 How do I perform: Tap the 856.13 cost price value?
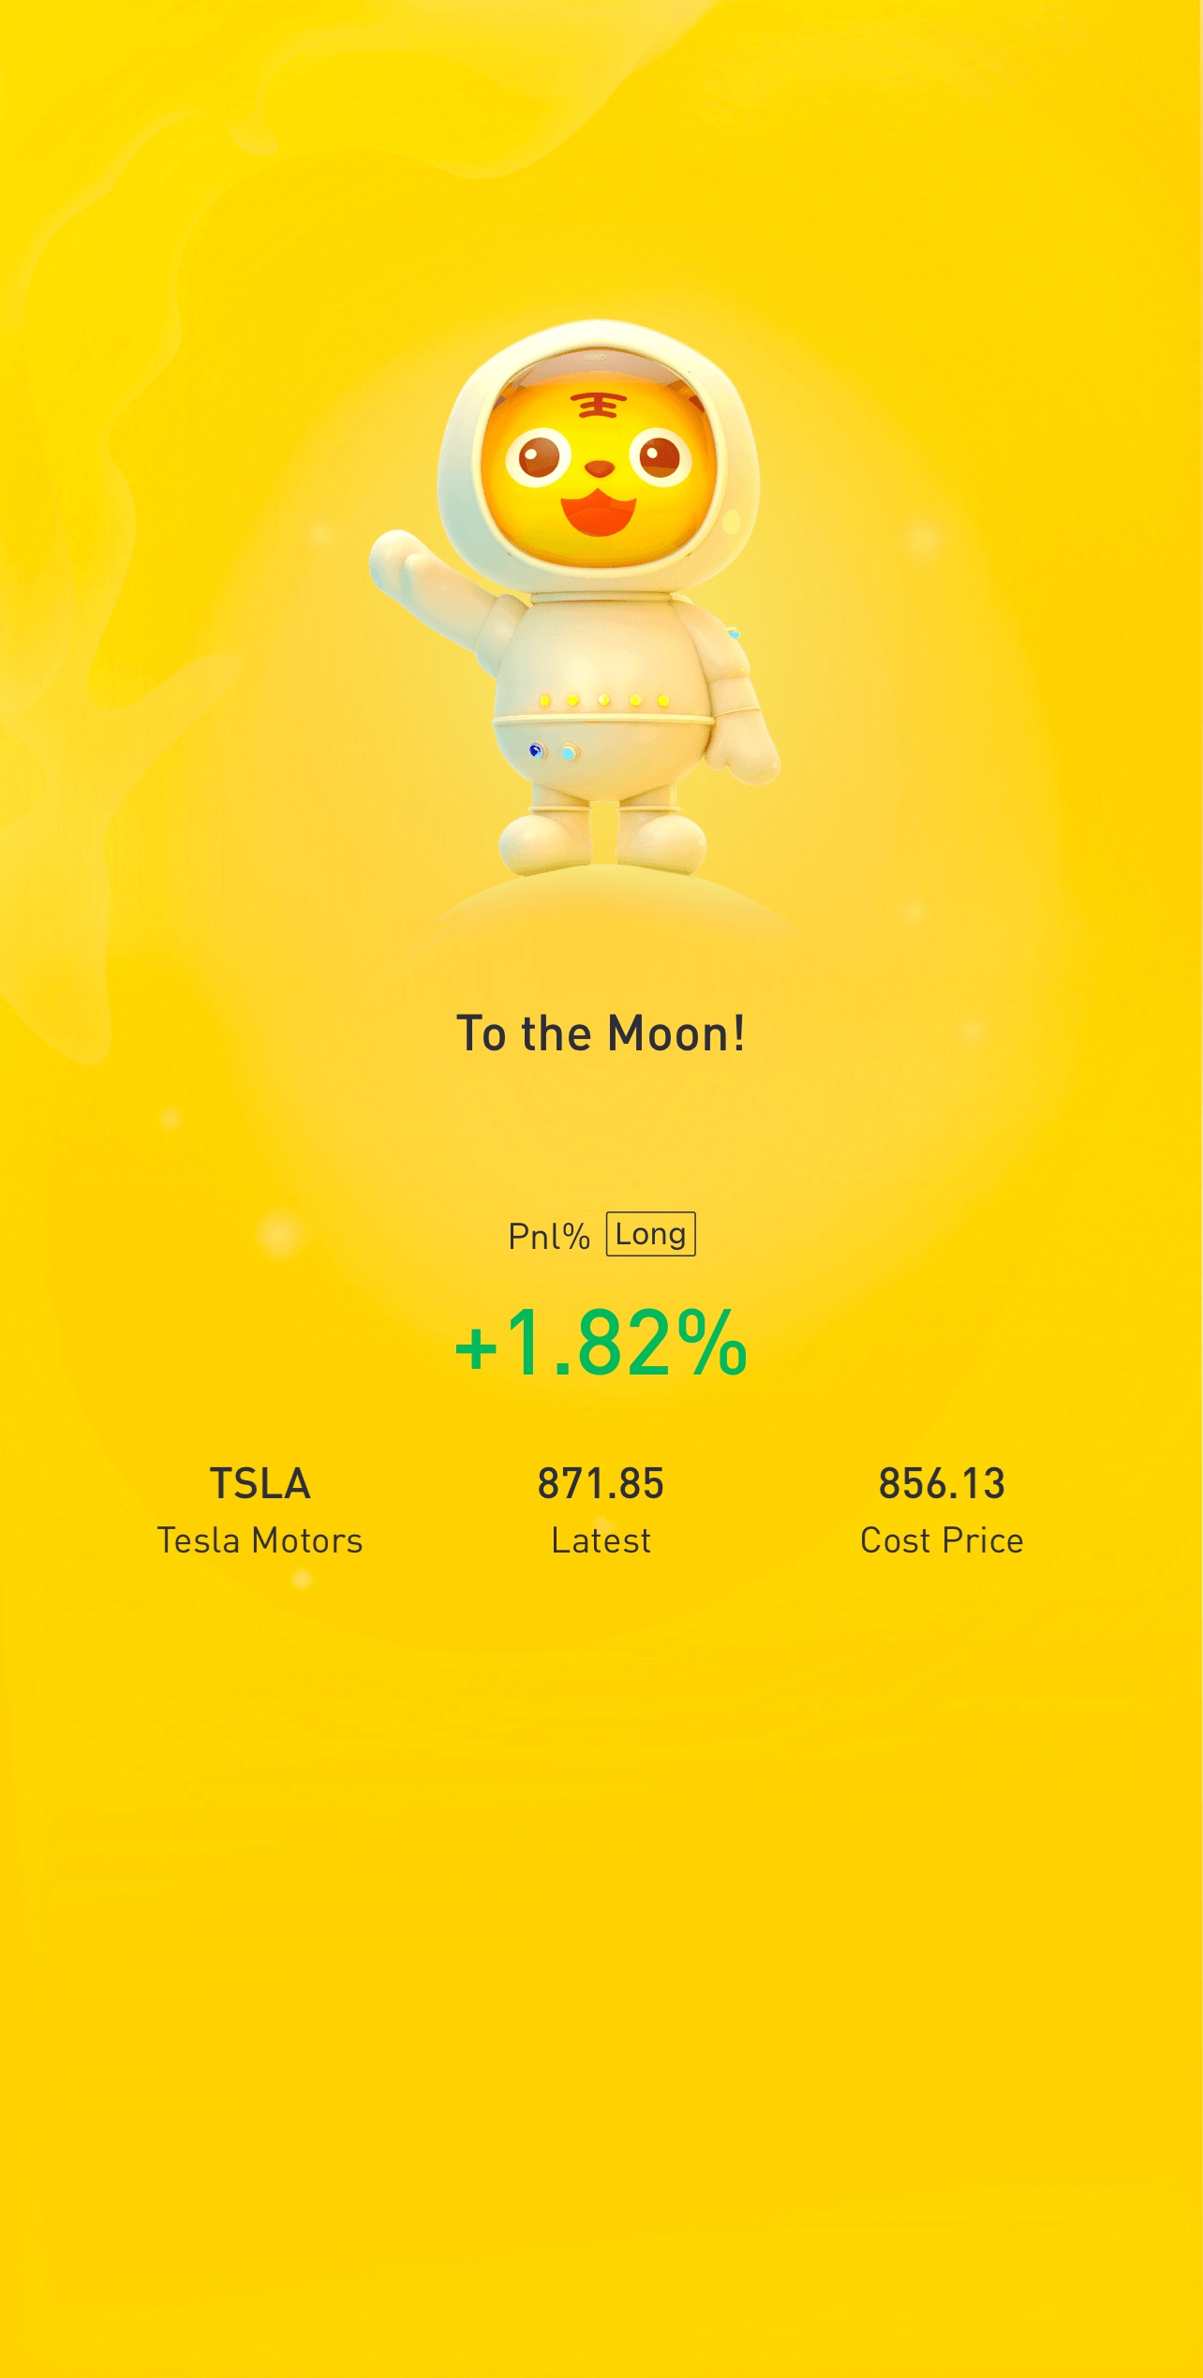click(942, 1484)
